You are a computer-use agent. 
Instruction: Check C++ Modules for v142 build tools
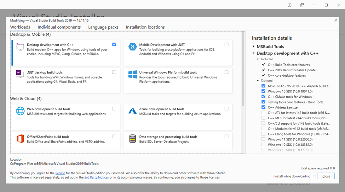coord(263,128)
